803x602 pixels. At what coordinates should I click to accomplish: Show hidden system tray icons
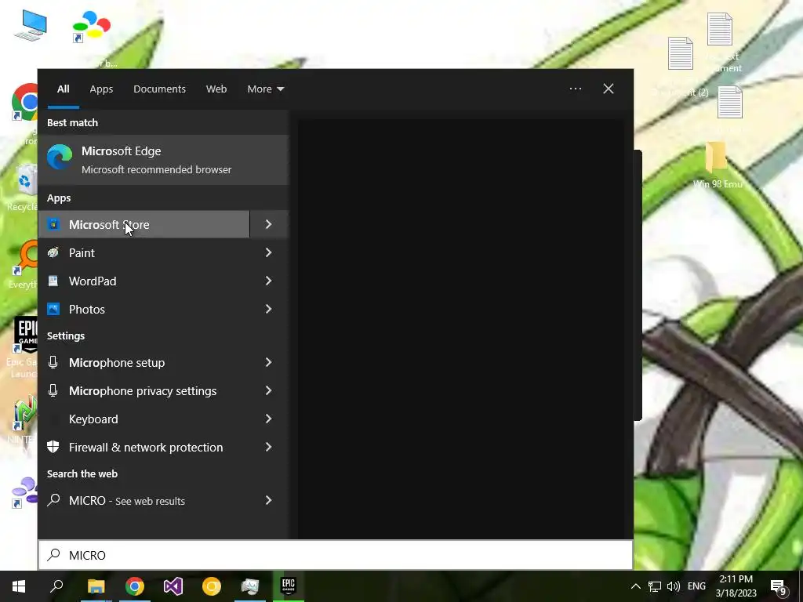click(x=635, y=586)
